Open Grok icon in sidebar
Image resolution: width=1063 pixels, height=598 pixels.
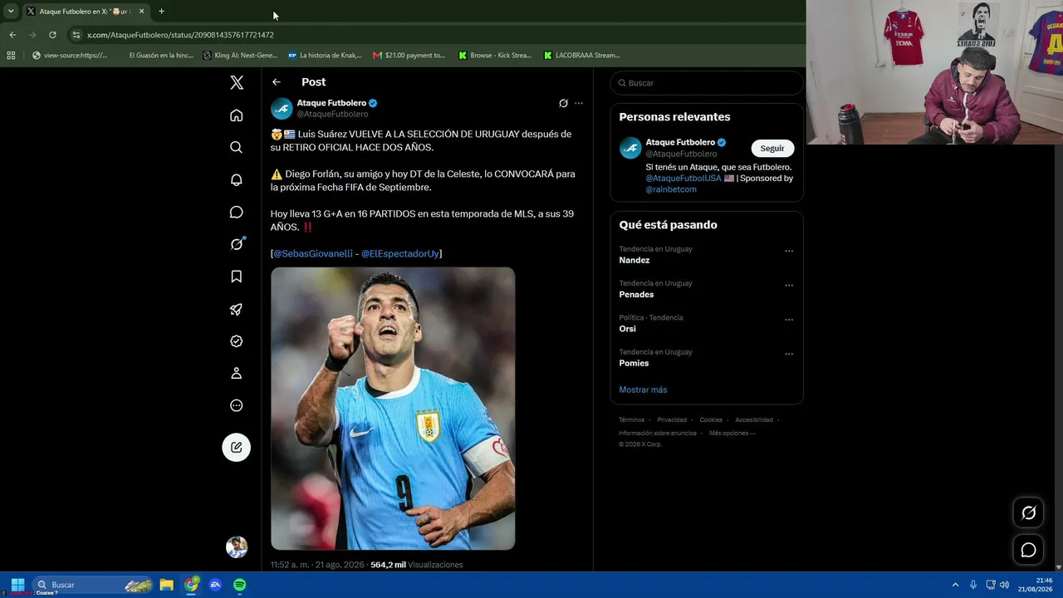tap(237, 244)
